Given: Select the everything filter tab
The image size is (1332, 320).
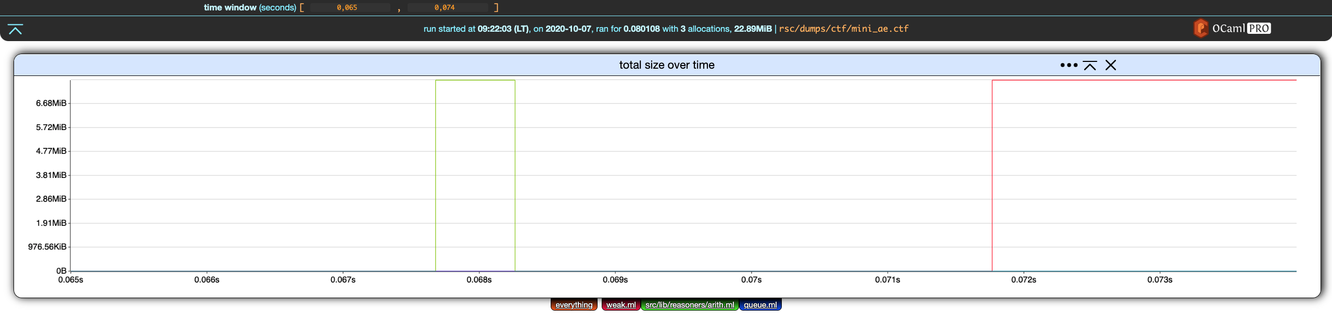Looking at the screenshot, I should [574, 305].
